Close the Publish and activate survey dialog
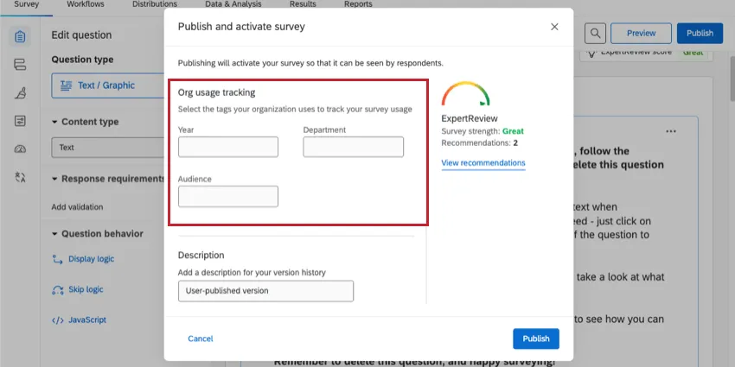This screenshot has width=735, height=367. (554, 27)
